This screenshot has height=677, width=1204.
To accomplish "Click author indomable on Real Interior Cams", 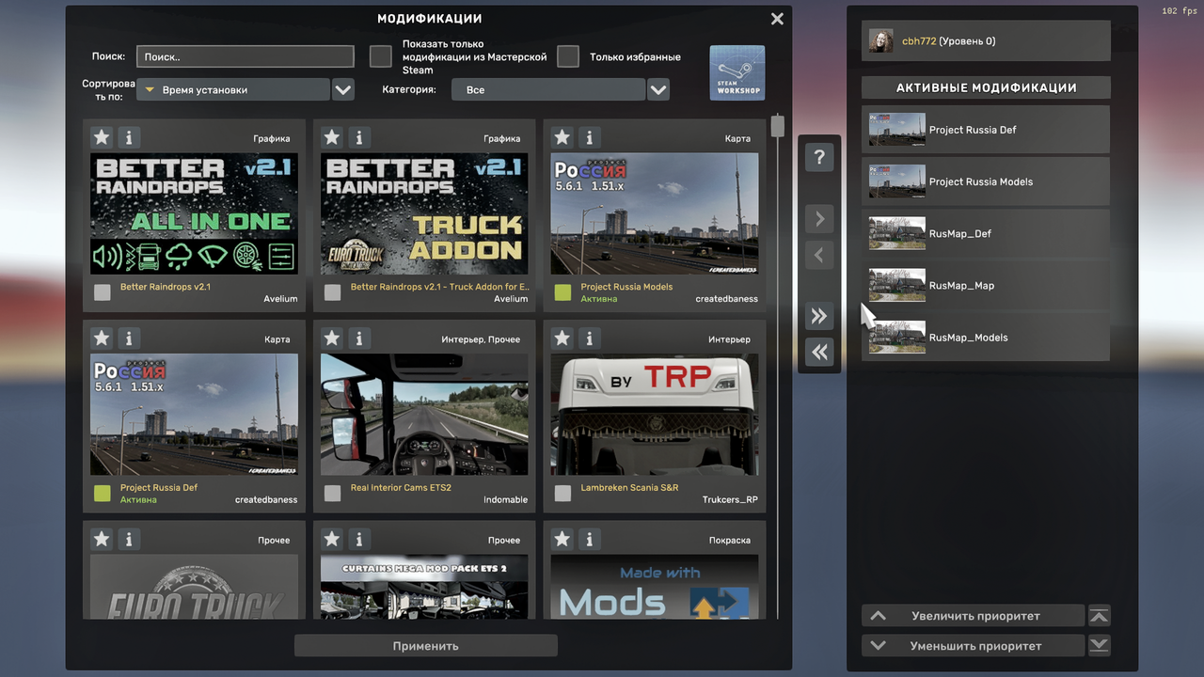I will tap(506, 500).
